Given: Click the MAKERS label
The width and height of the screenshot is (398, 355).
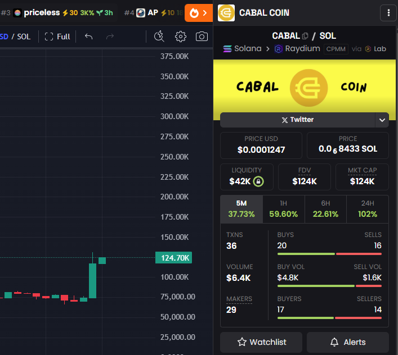Looking at the screenshot, I should click(239, 299).
